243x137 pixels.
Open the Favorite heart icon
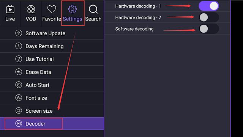point(52,9)
